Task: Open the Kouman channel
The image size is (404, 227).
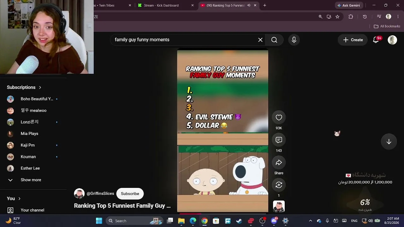Action: 33,157
